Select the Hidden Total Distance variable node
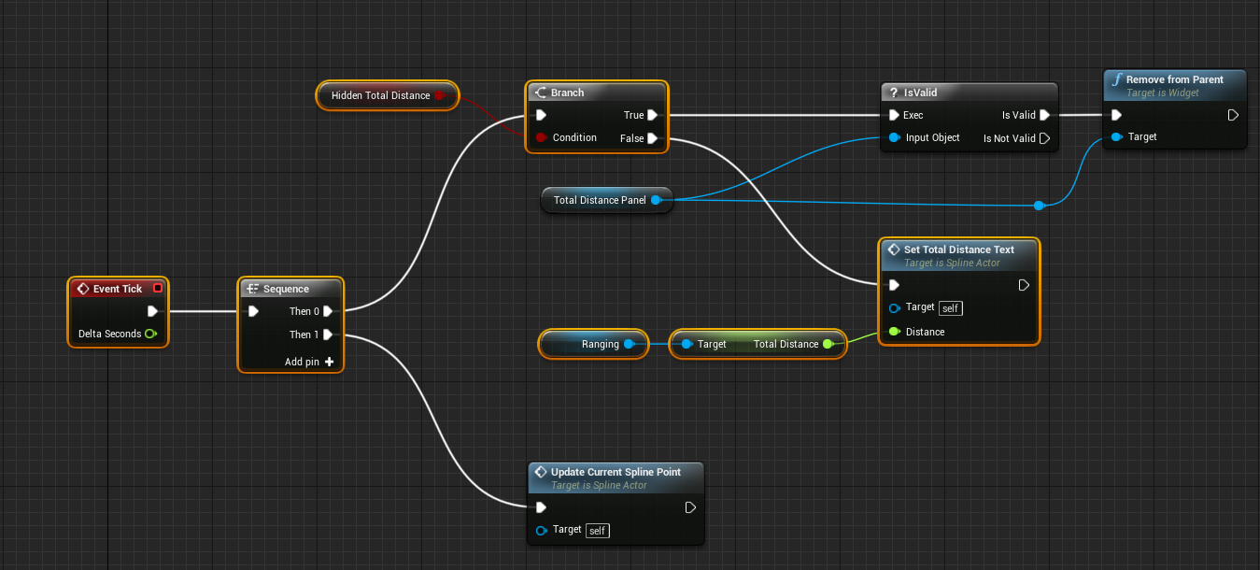Screen dimensions: 1260x570 (387, 95)
